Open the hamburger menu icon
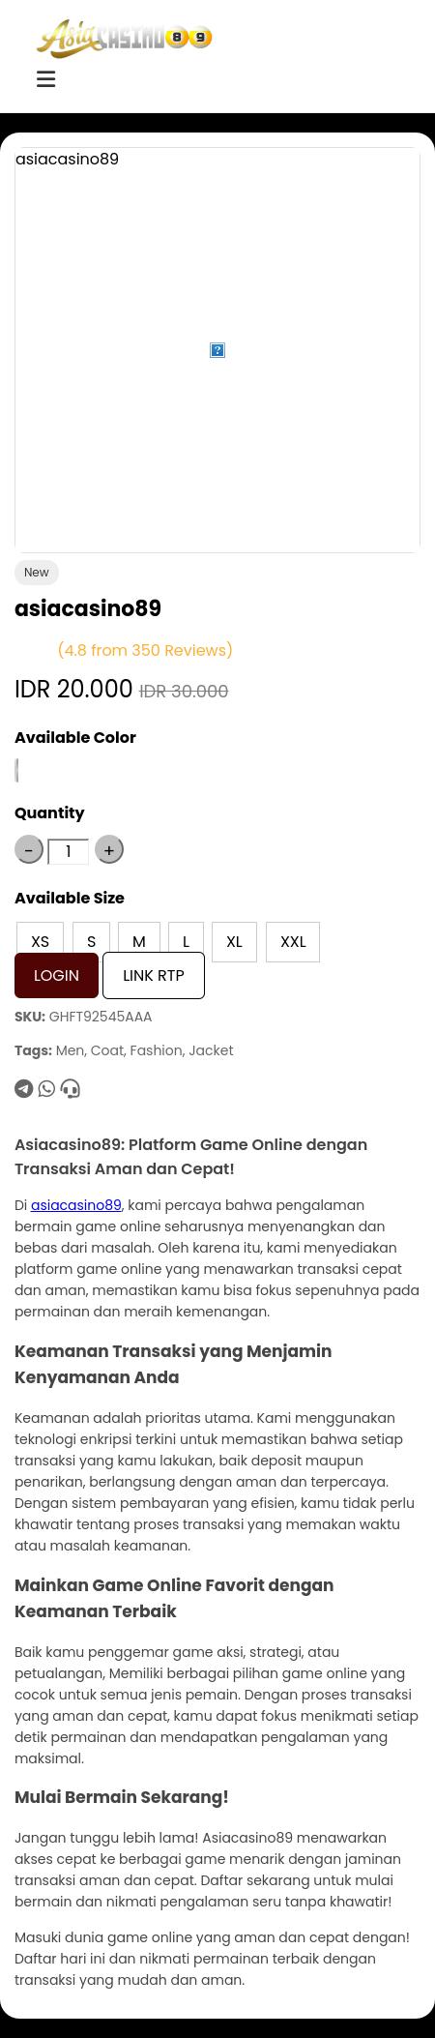 pyautogui.click(x=45, y=79)
